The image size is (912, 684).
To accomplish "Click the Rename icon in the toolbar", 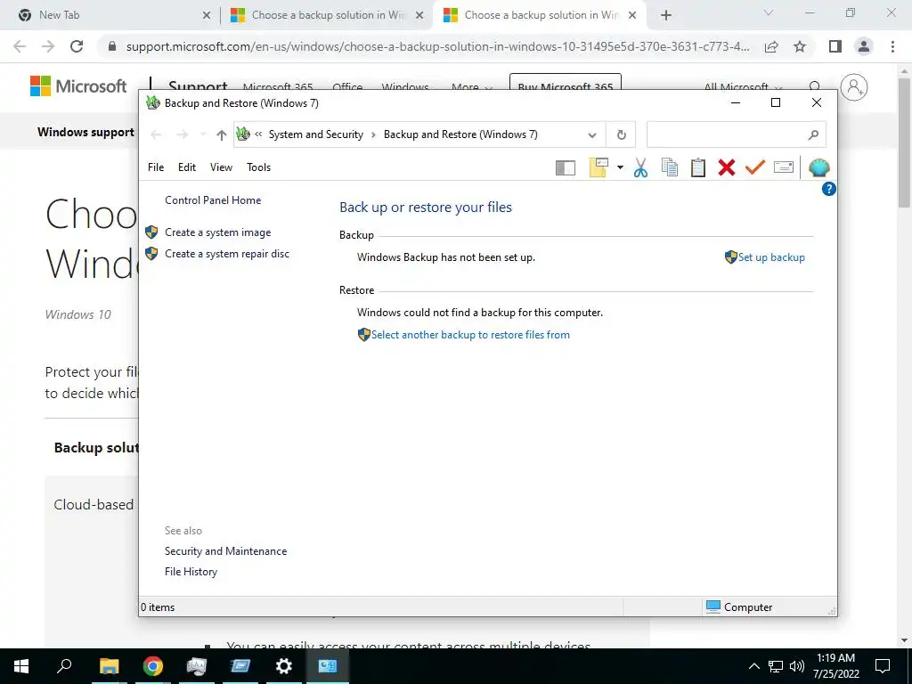I will click(784, 167).
